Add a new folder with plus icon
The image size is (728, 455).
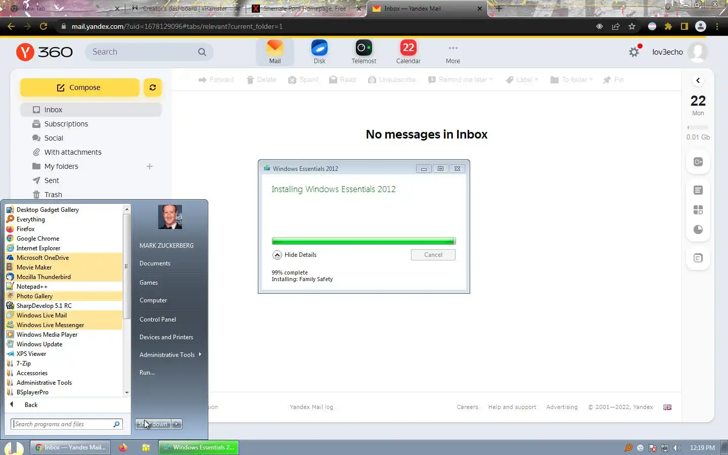pos(150,166)
